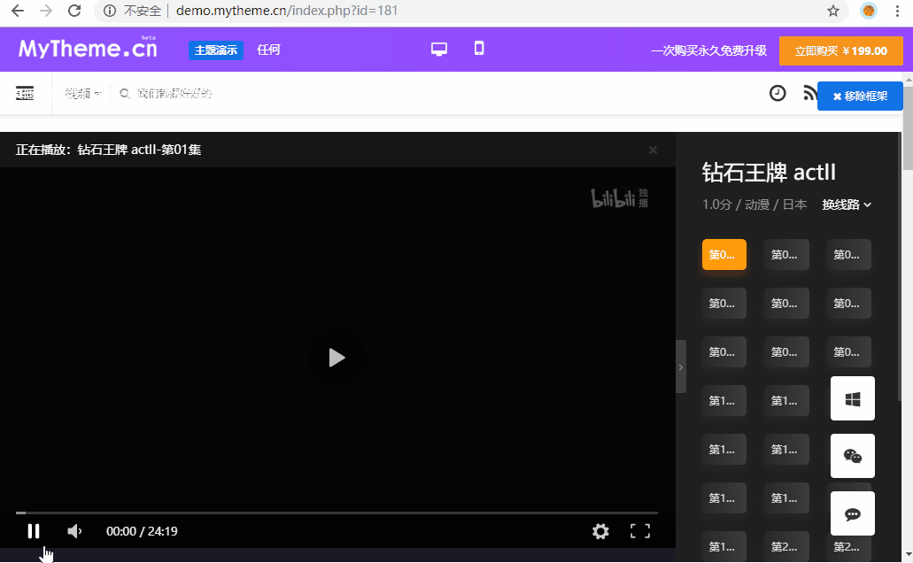Select the 主题演示 tab
The height and width of the screenshot is (563, 913).
click(x=215, y=50)
